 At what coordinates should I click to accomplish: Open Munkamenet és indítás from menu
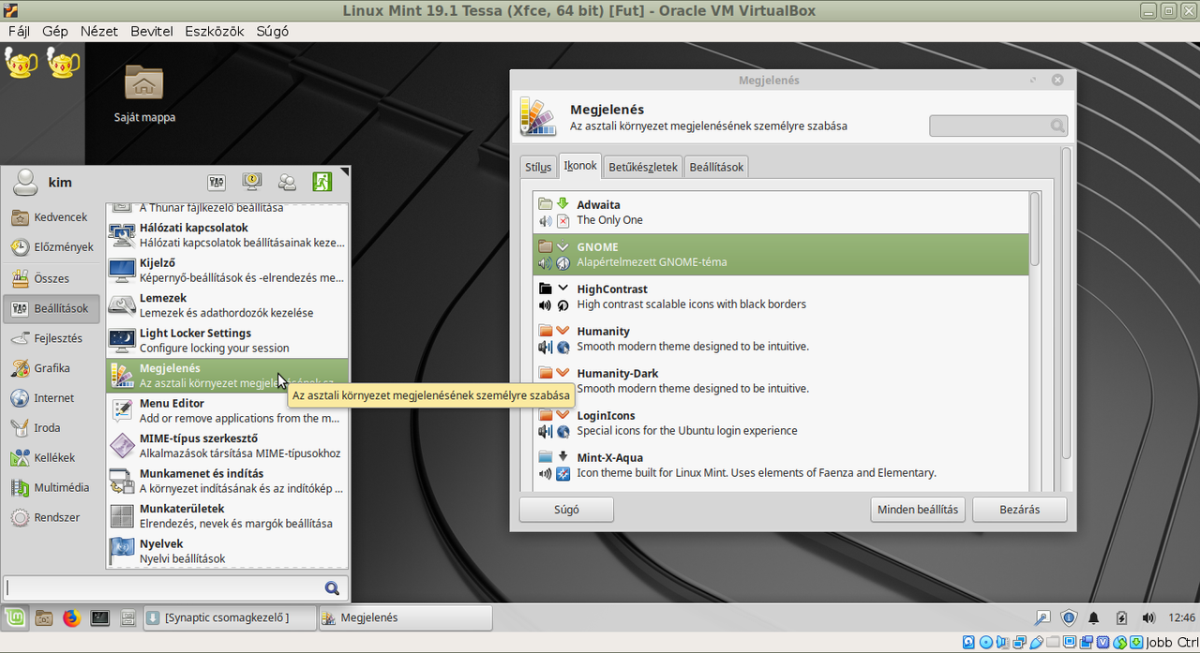tap(227, 481)
